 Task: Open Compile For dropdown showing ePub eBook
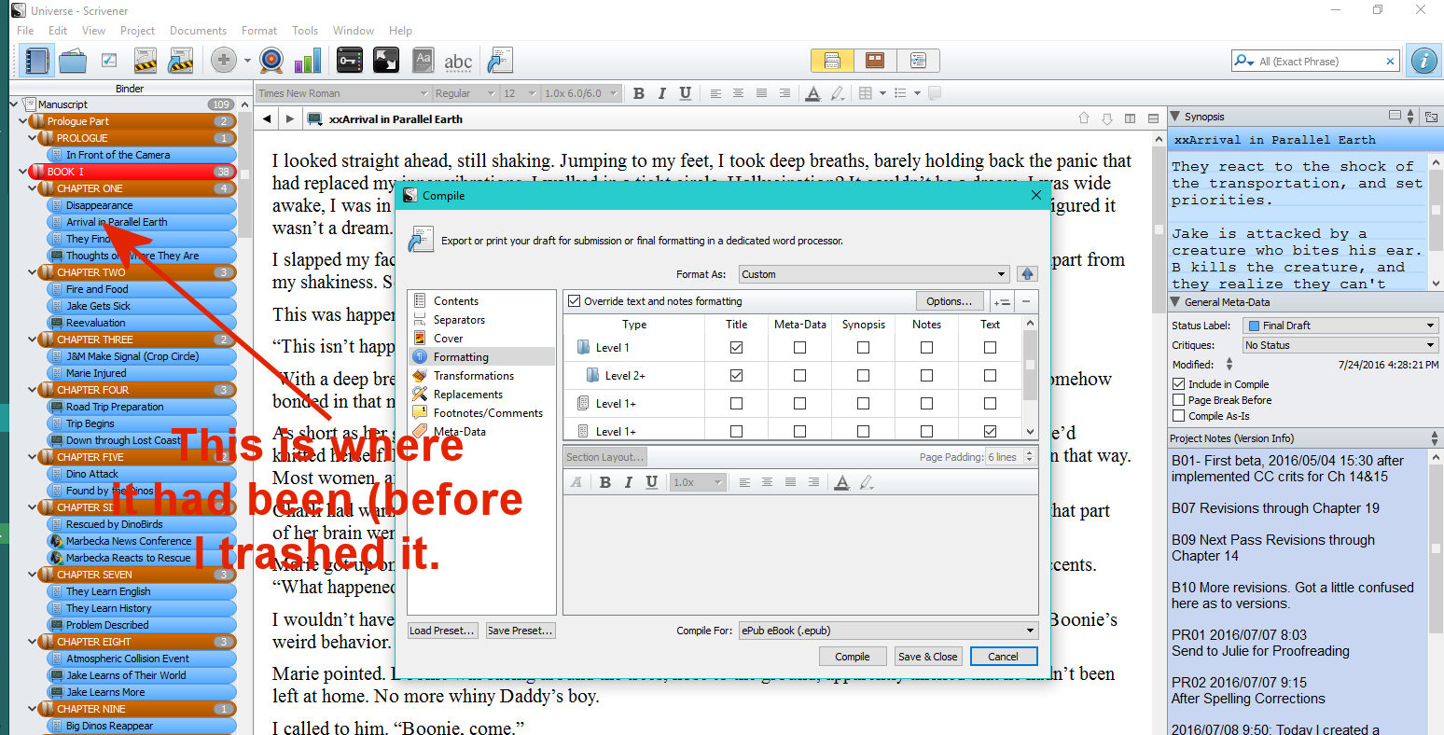[888, 631]
